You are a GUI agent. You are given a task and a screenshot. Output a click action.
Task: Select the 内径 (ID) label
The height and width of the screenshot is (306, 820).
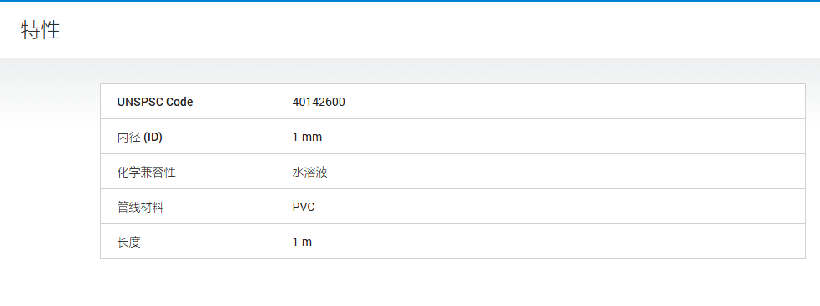pyautogui.click(x=140, y=137)
